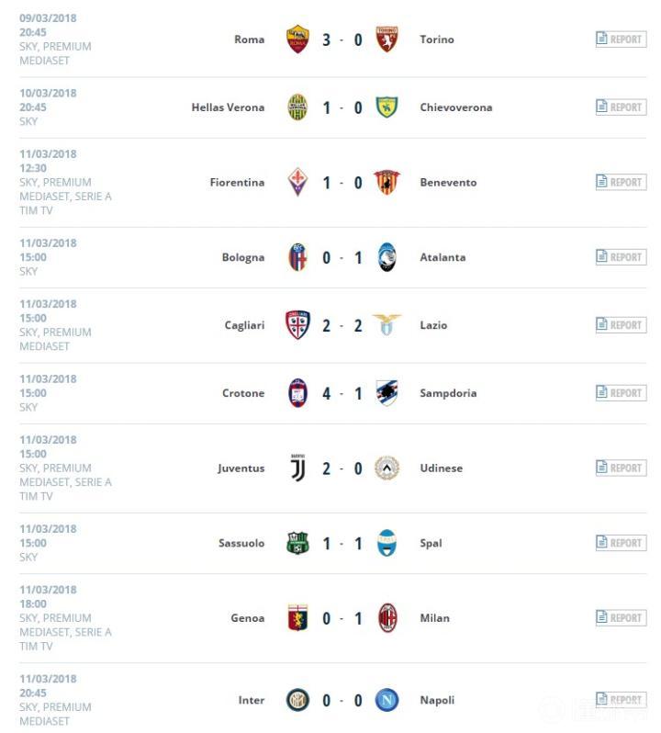Open the Genoa vs Milan report
The height and width of the screenshot is (733, 661).
[621, 618]
